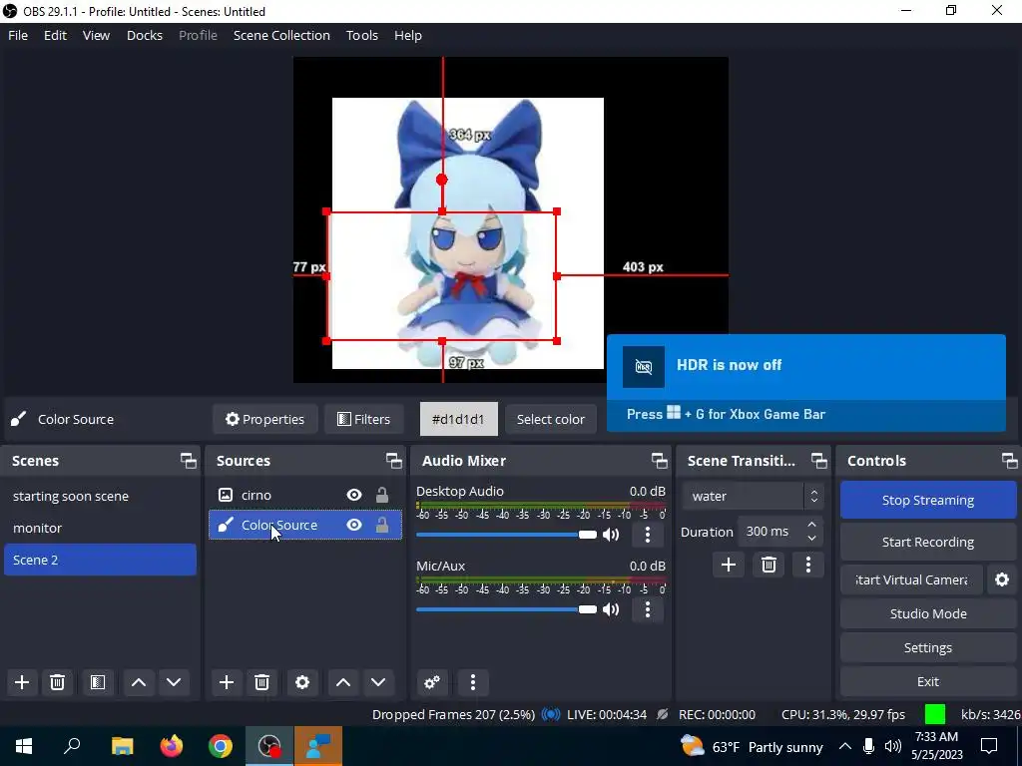The width and height of the screenshot is (1022, 766).
Task: Click Select color button
Action: [x=551, y=419]
